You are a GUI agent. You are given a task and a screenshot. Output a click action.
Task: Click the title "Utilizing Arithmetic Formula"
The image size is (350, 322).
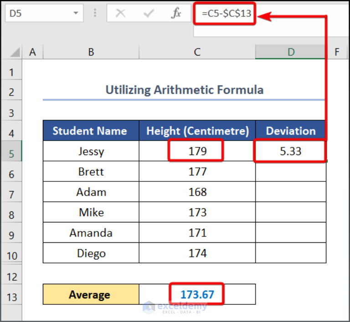tap(185, 90)
